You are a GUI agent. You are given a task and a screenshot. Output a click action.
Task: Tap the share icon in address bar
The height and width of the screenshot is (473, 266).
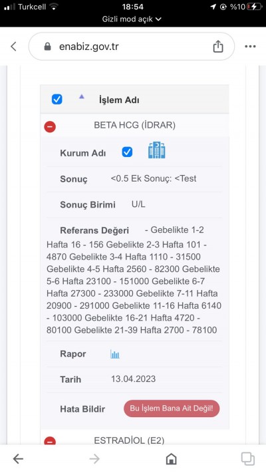point(218,46)
